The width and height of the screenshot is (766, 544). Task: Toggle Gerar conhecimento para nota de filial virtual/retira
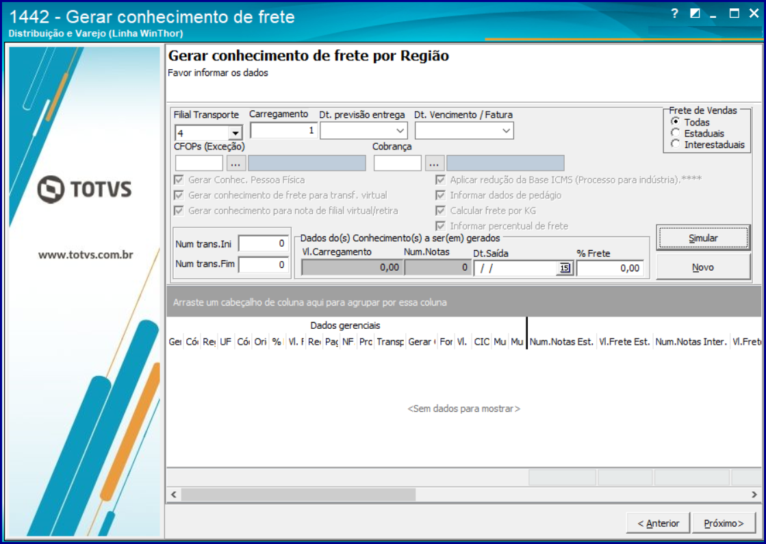pyautogui.click(x=179, y=210)
